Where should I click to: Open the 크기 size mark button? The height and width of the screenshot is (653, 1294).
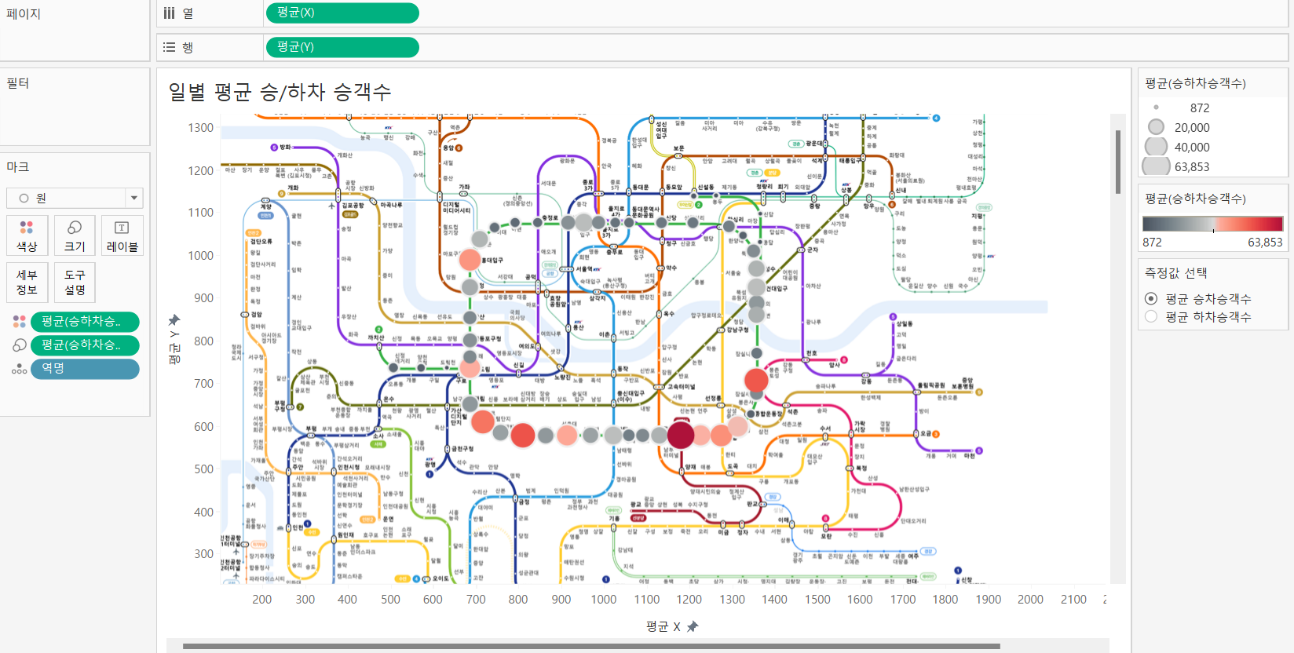pos(75,235)
